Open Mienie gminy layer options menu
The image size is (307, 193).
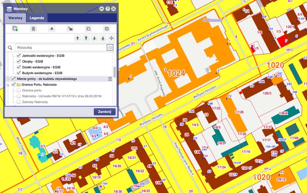[x=110, y=79]
